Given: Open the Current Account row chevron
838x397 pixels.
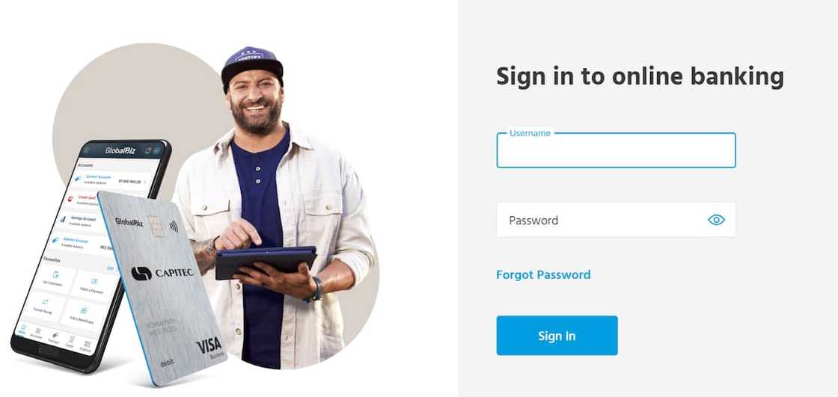Looking at the screenshot, I should tap(145, 182).
